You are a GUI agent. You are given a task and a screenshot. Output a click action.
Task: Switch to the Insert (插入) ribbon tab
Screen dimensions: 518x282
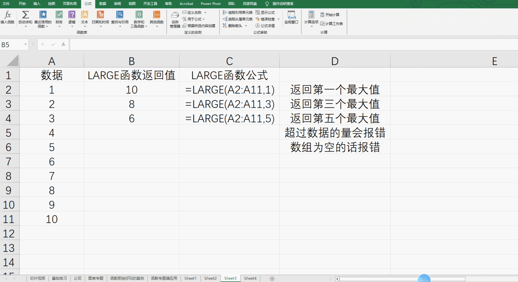(x=37, y=4)
